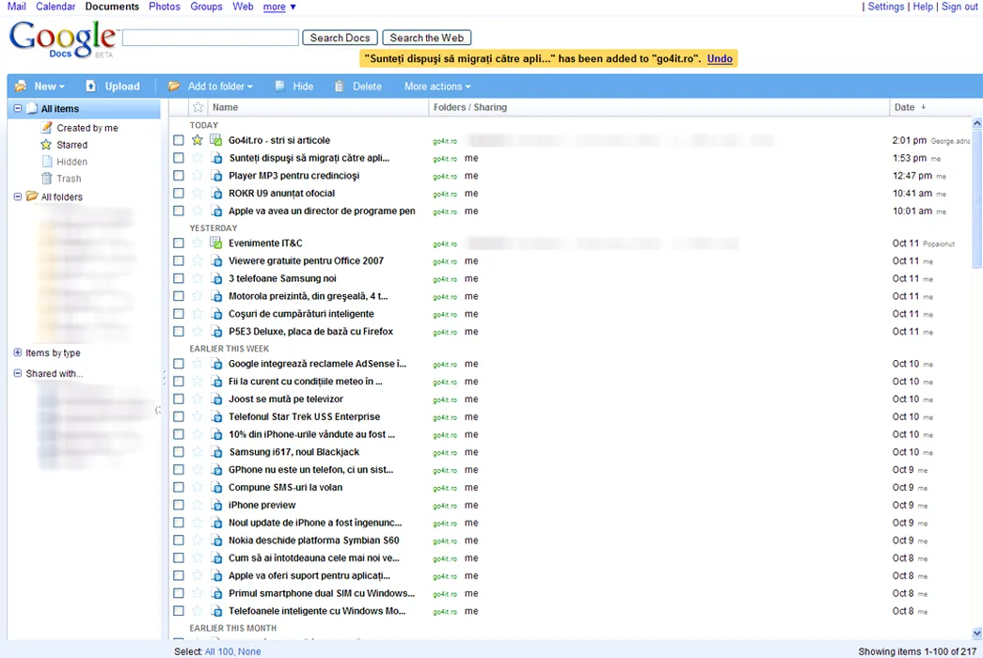
Task: Unstar the Go4it.ro - stri si articole item
Action: click(198, 140)
